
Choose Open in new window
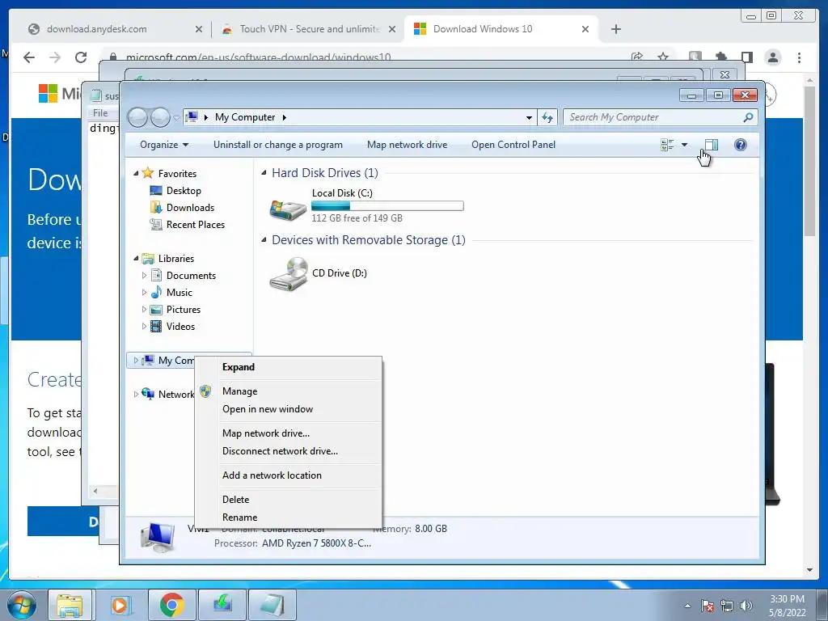pyautogui.click(x=267, y=409)
